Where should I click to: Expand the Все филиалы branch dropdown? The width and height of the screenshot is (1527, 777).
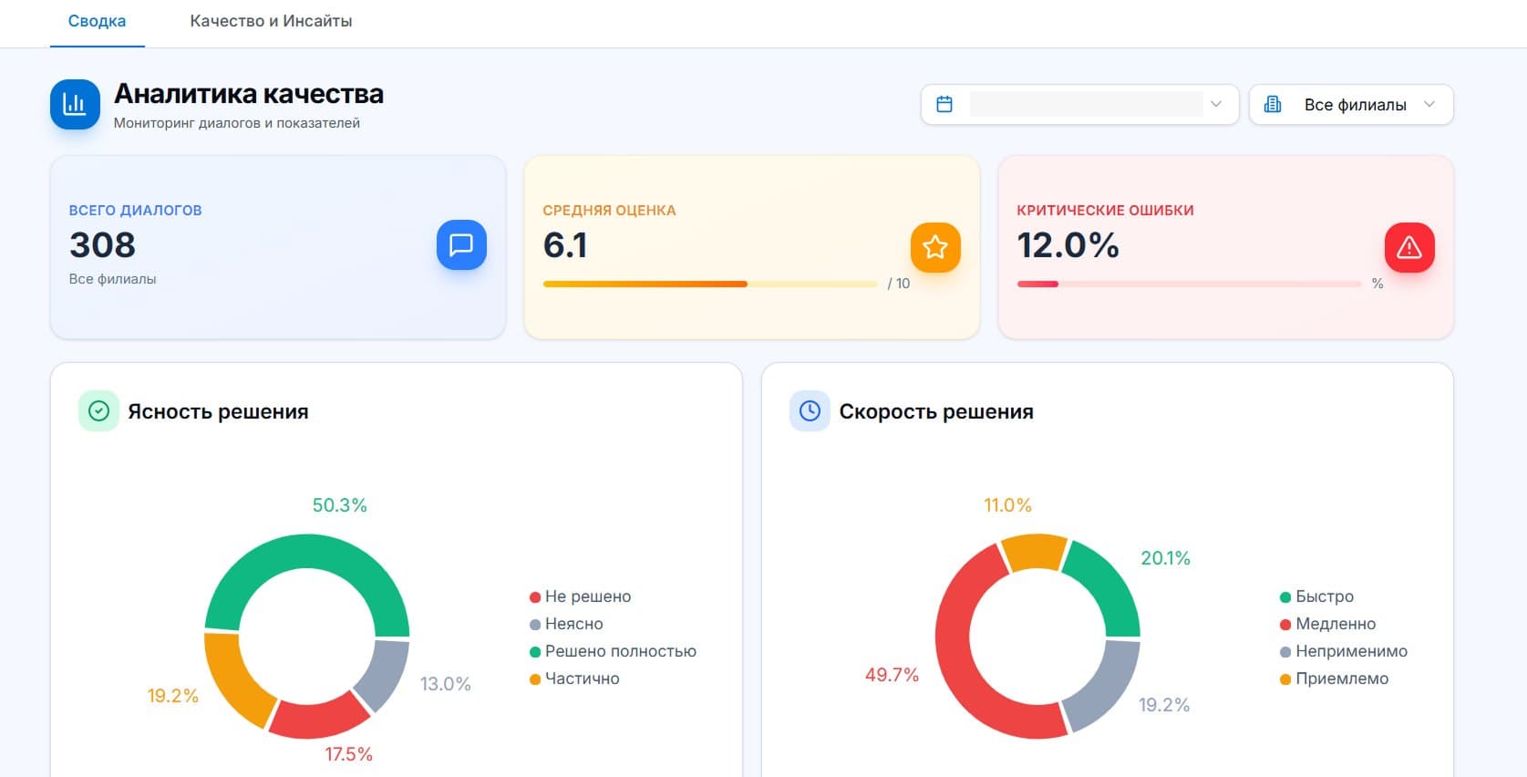(1351, 105)
